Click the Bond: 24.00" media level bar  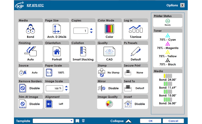168,76
